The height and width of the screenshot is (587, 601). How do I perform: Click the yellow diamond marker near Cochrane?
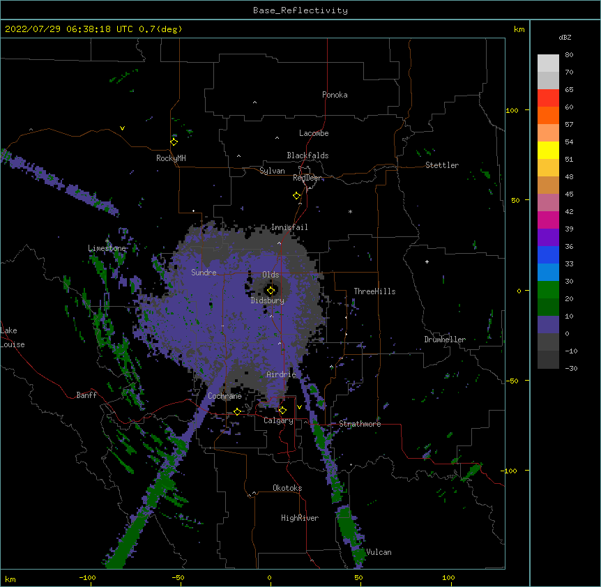(x=237, y=411)
